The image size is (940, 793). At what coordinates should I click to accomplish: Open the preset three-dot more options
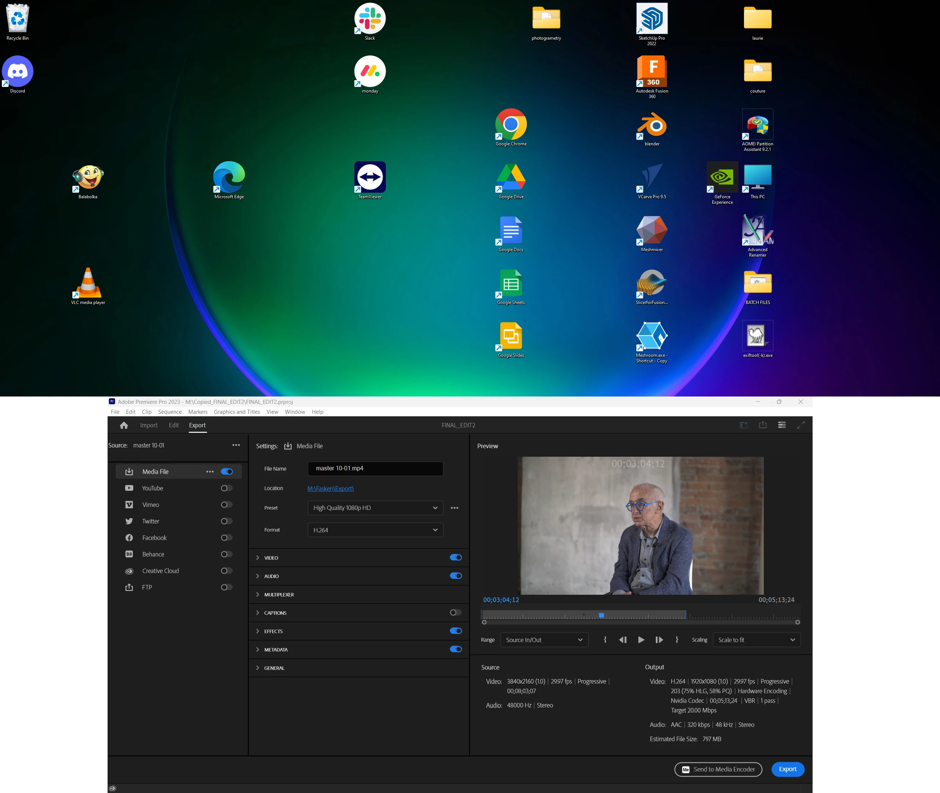pyautogui.click(x=455, y=508)
